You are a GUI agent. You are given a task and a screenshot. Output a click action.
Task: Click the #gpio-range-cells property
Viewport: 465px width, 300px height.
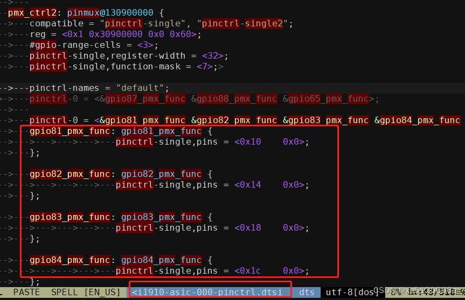75,45
